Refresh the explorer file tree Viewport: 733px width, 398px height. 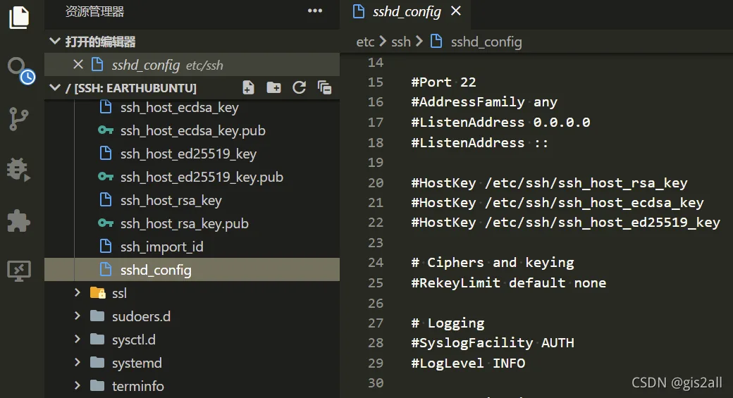point(299,87)
